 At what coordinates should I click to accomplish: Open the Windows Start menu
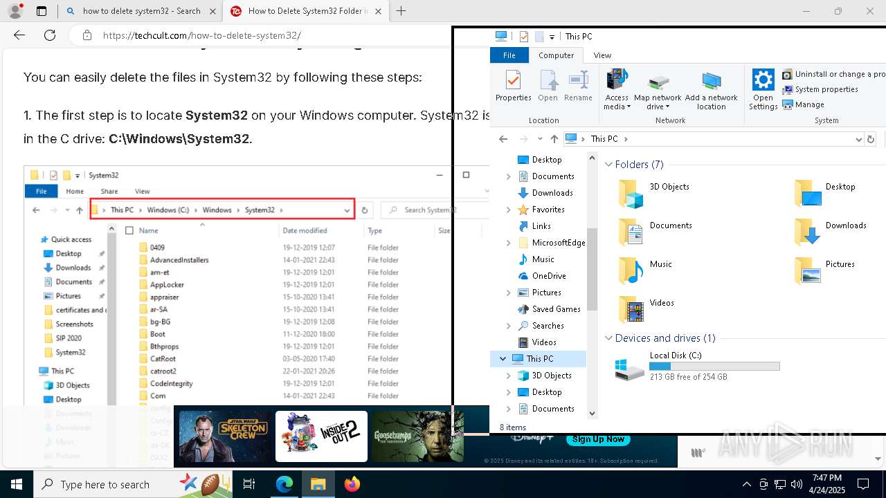click(x=17, y=484)
